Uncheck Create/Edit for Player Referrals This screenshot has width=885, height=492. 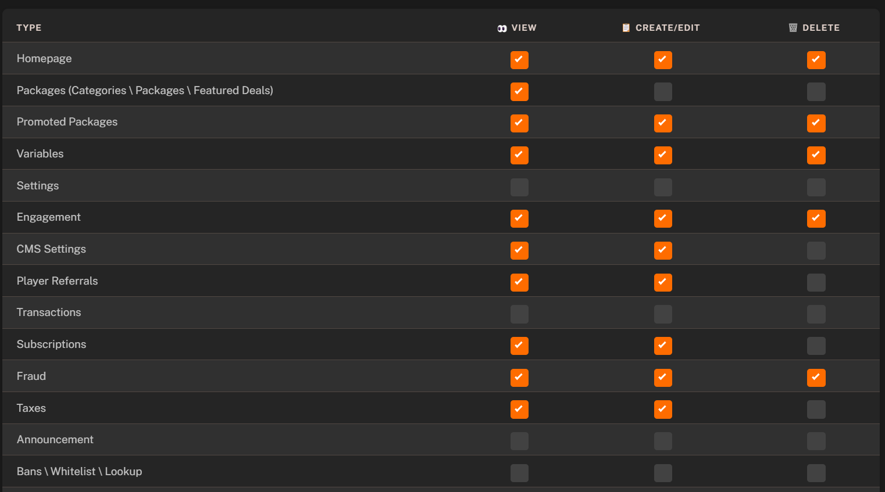[x=663, y=282]
